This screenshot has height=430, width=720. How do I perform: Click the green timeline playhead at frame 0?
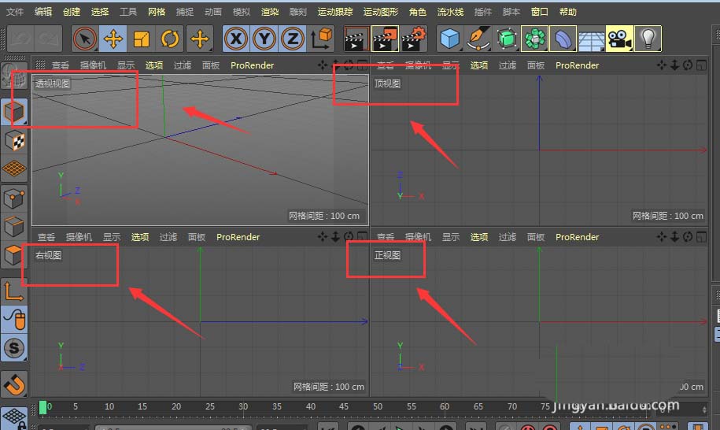click(x=42, y=407)
